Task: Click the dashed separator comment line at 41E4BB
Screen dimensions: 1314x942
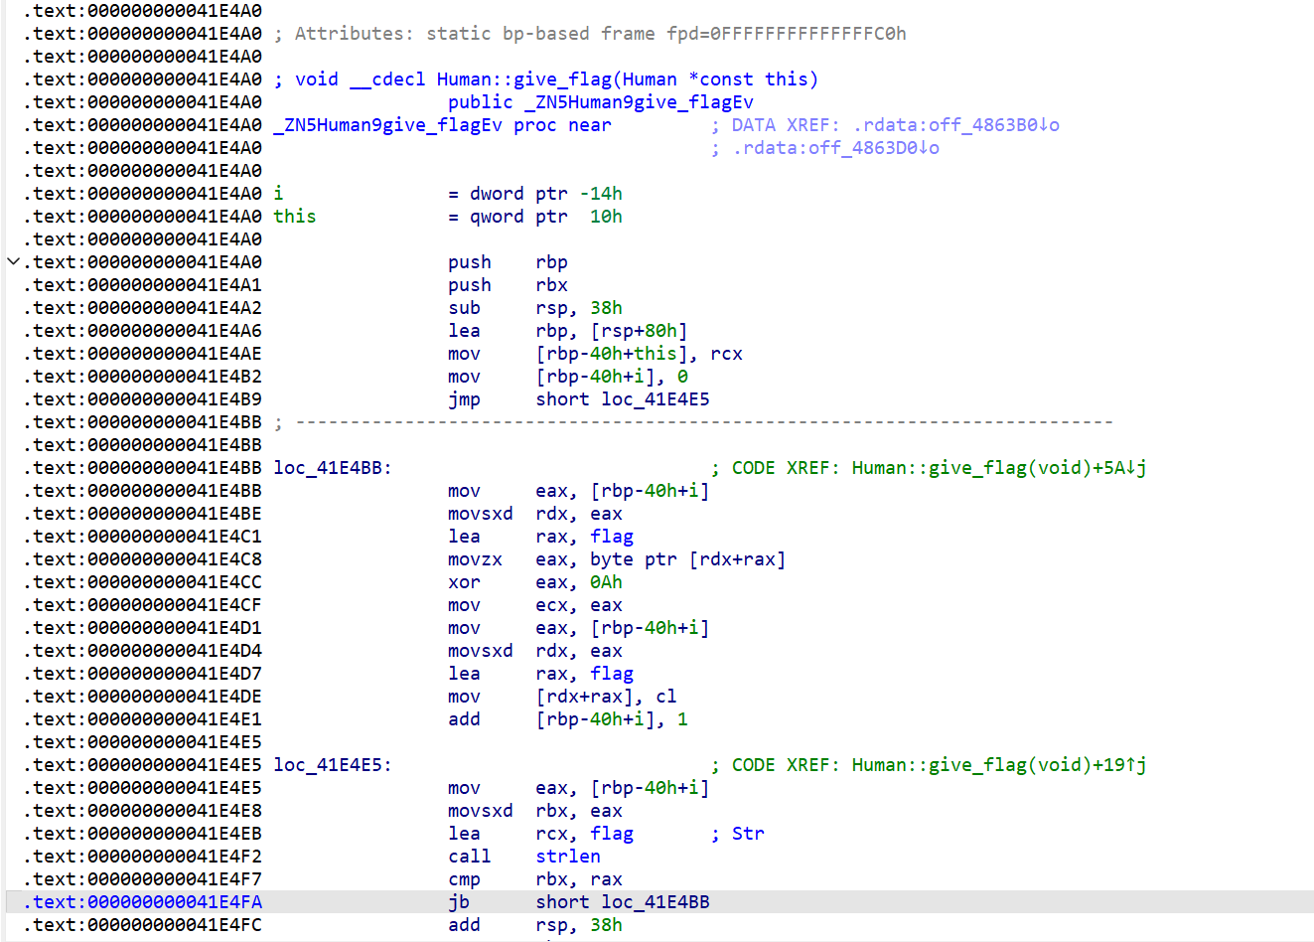Action: [x=693, y=422]
